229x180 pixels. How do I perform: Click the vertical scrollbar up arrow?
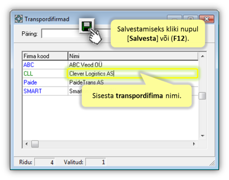tap(202, 56)
